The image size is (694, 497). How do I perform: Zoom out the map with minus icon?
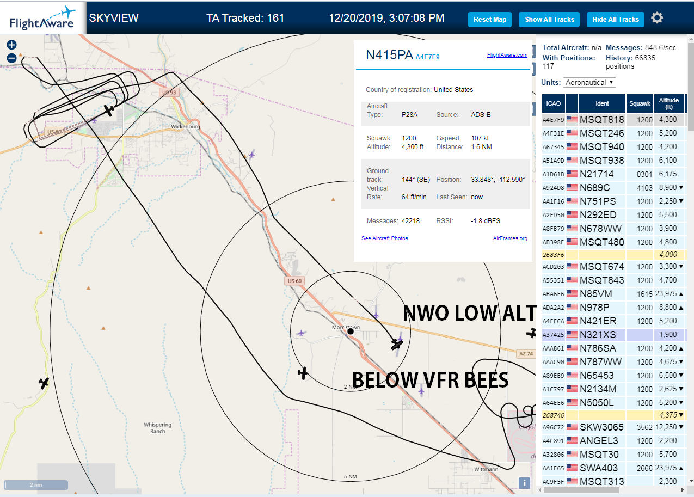click(x=11, y=58)
